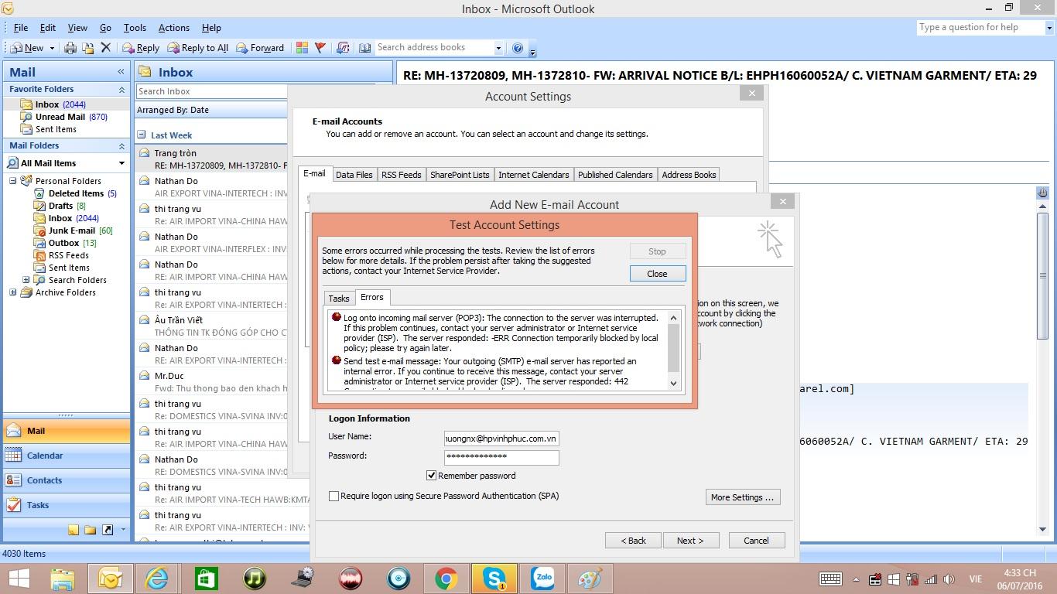
Task: Click the User Name input field
Action: click(501, 439)
